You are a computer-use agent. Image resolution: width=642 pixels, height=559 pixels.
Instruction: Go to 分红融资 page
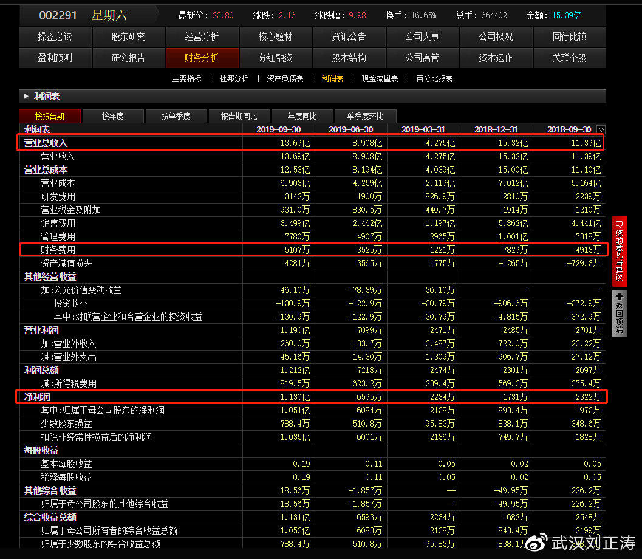point(275,58)
